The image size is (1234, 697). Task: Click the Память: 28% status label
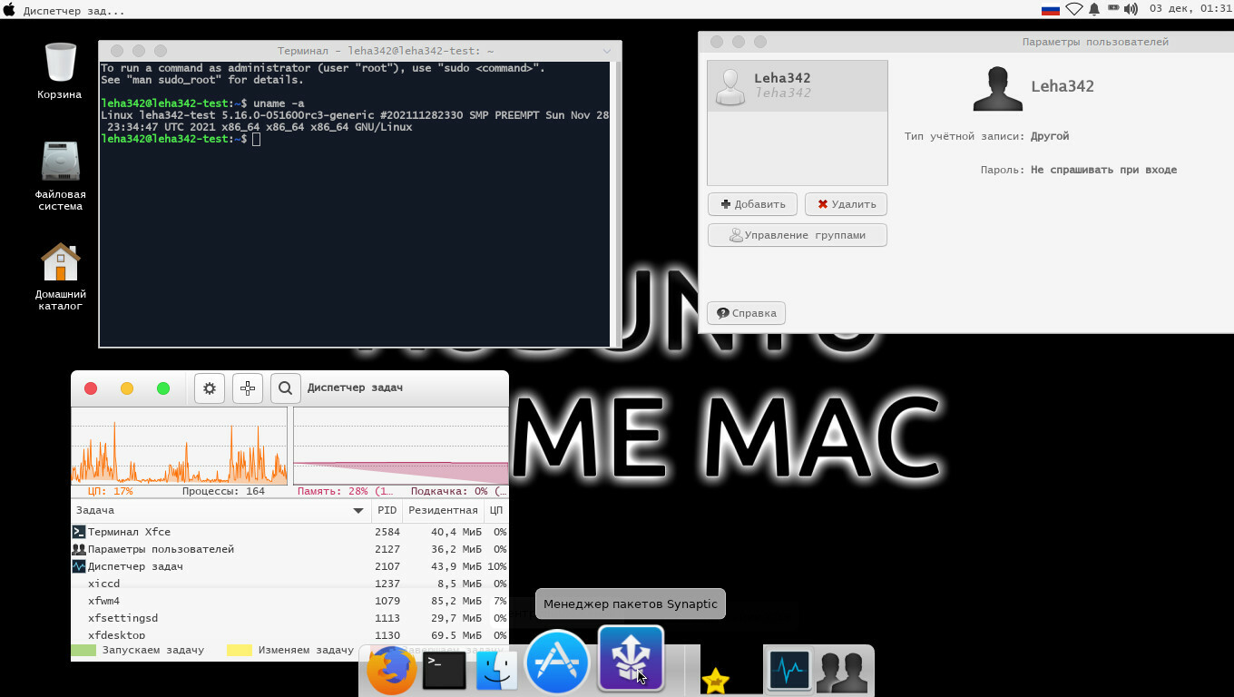tap(346, 491)
